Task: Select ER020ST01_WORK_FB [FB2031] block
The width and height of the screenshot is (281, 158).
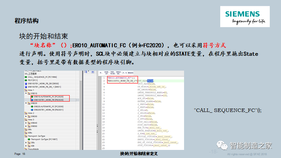Action: [x=48, y=110]
